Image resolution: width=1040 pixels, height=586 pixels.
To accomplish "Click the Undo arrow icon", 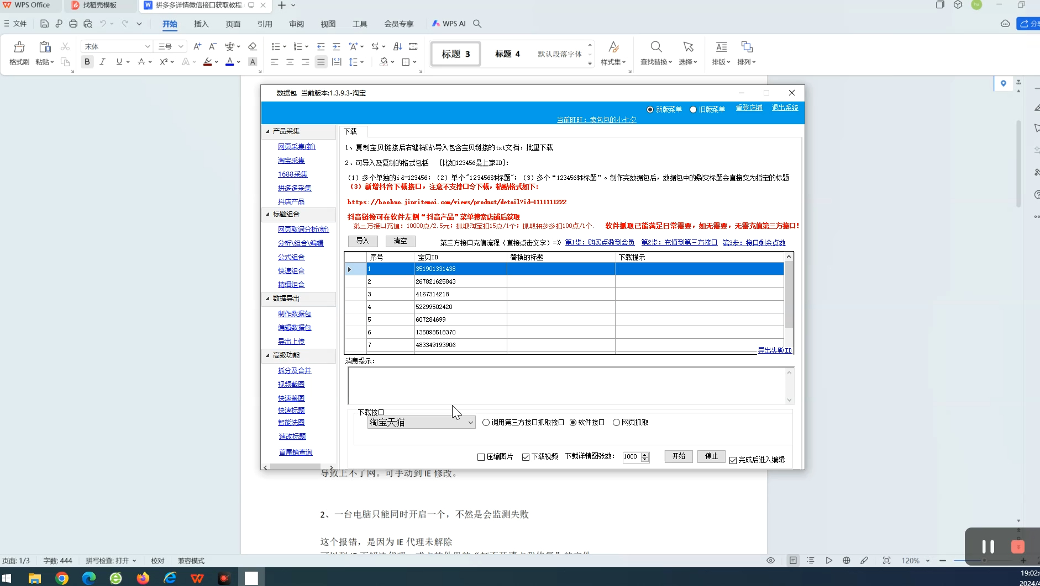I will point(103,24).
